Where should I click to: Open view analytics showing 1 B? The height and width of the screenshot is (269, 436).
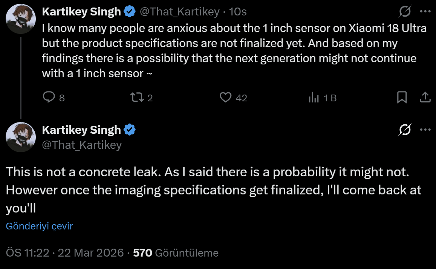click(314, 98)
